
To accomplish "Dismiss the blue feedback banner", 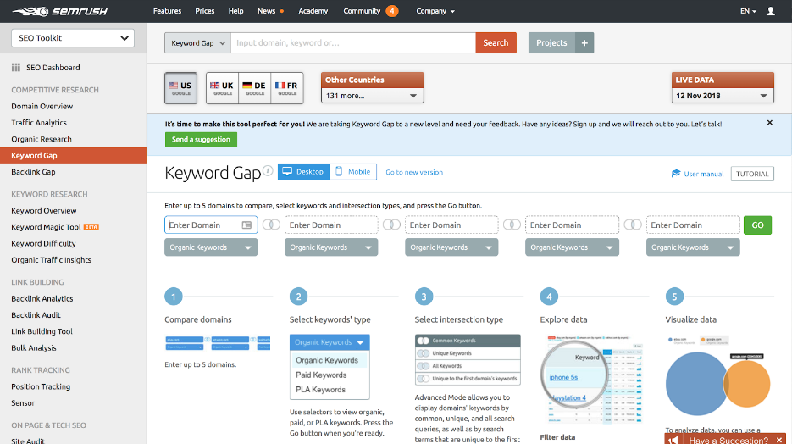I will (x=769, y=123).
